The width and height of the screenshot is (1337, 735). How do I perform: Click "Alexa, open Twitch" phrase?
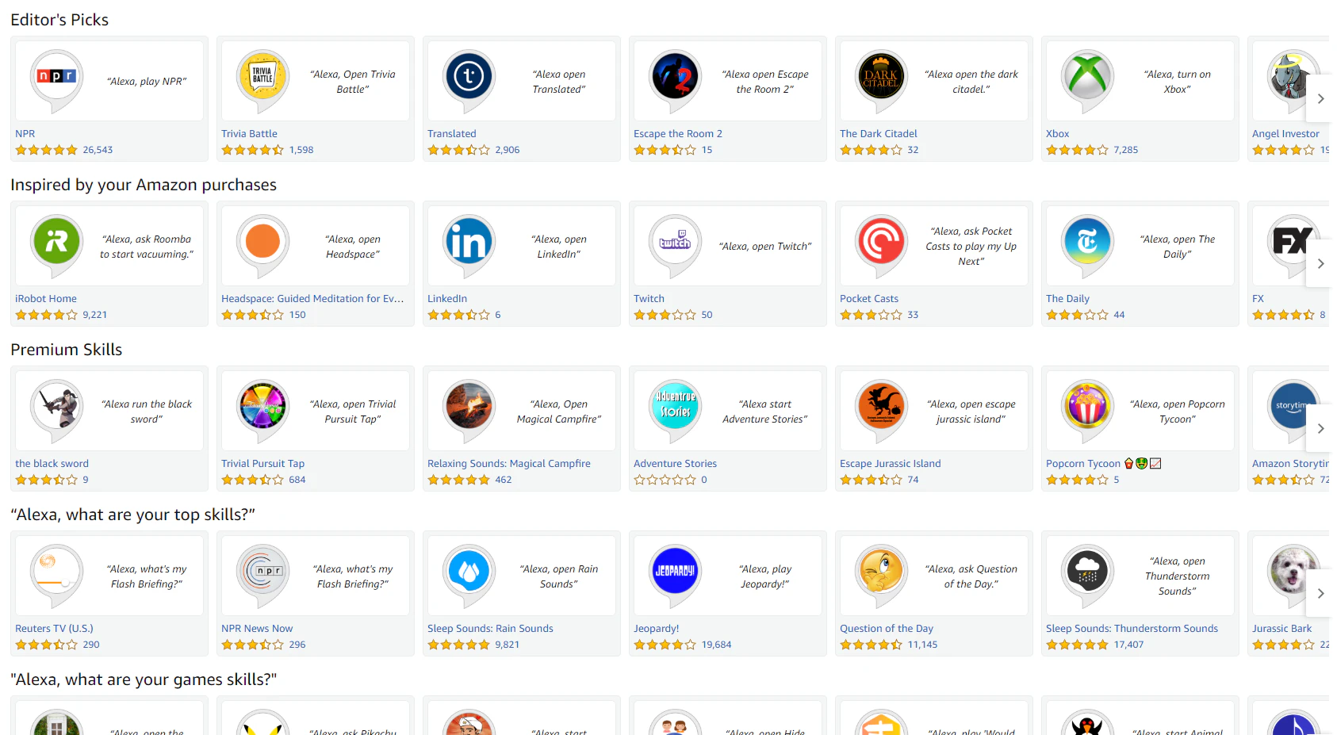[765, 247]
